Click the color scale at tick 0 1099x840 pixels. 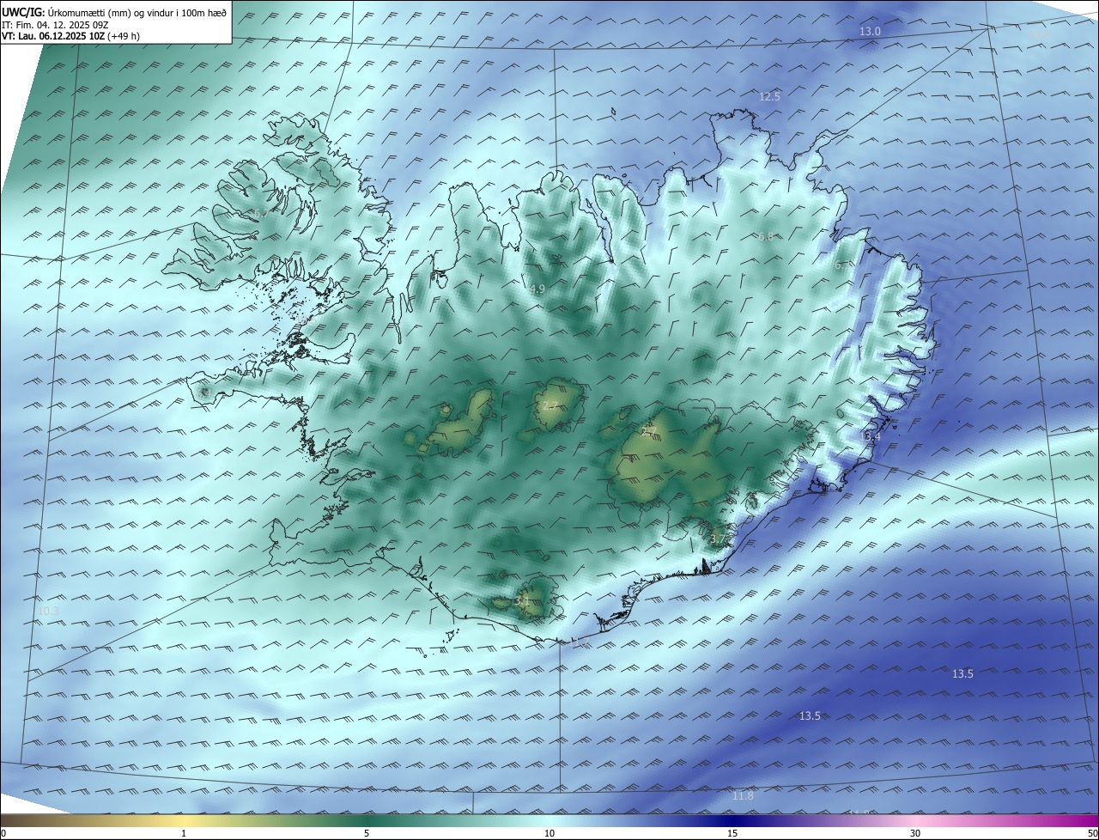click(x=3, y=833)
